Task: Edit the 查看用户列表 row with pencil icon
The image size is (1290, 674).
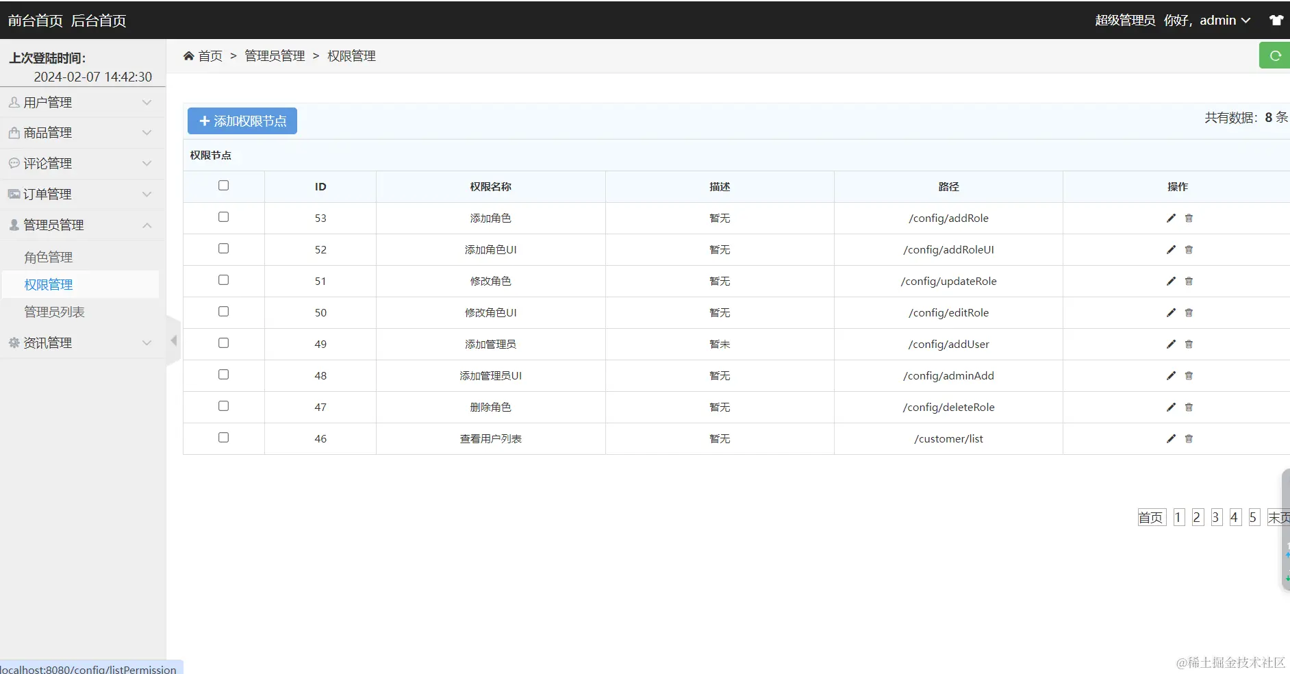Action: click(x=1171, y=438)
